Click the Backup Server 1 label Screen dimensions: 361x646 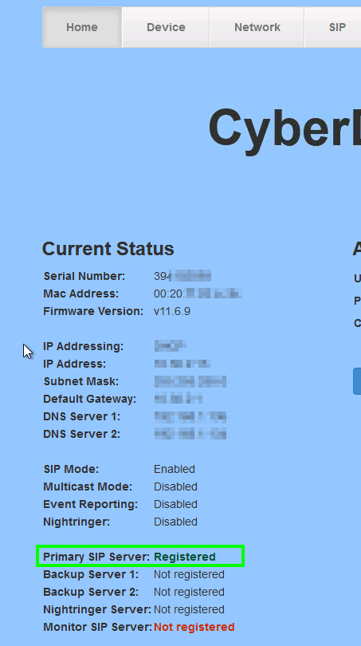[x=91, y=574]
